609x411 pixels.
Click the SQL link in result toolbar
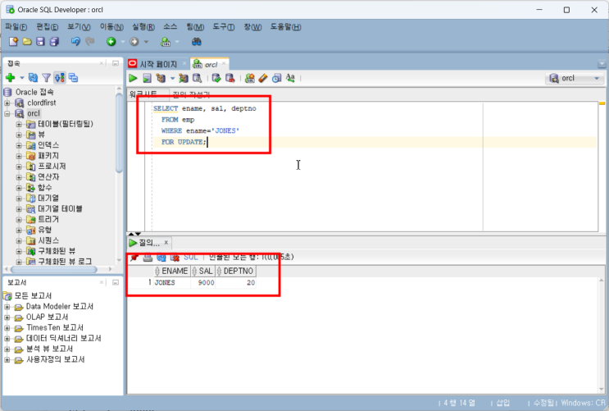click(x=191, y=258)
